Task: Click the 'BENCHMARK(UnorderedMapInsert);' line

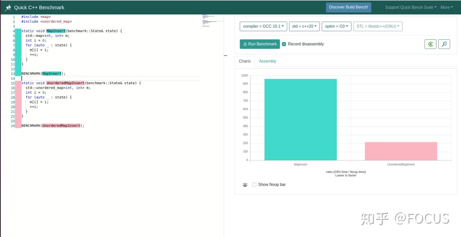Action: [53, 126]
